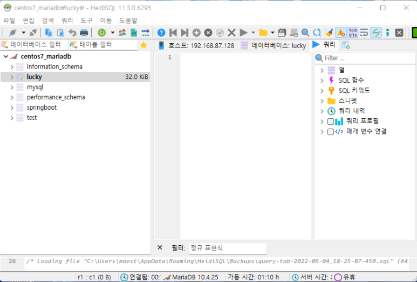Click the print icon

(84, 33)
